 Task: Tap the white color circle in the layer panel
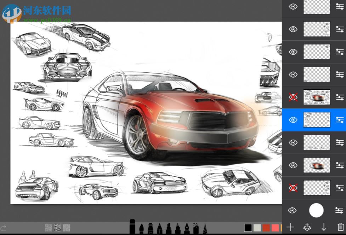pos(317,210)
